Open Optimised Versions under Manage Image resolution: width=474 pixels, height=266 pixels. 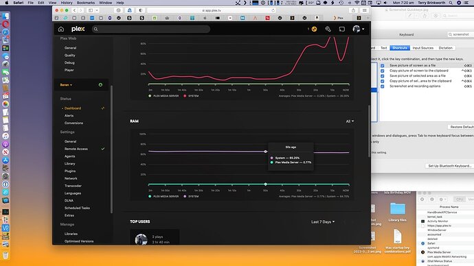coord(79,241)
